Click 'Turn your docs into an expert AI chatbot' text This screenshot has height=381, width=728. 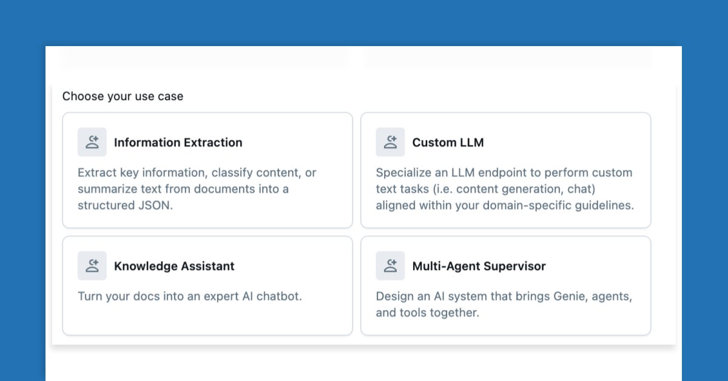[x=190, y=297]
